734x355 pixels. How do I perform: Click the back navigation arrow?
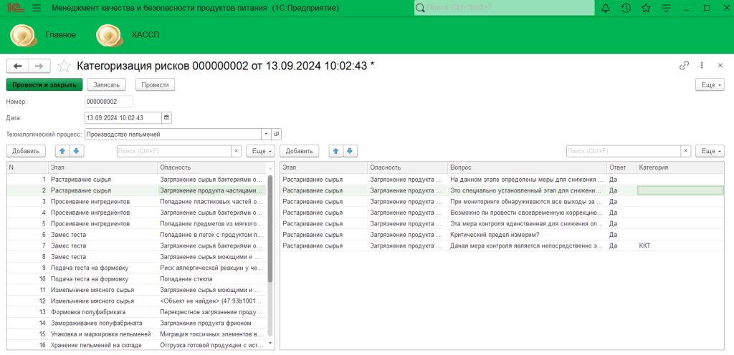[x=18, y=66]
